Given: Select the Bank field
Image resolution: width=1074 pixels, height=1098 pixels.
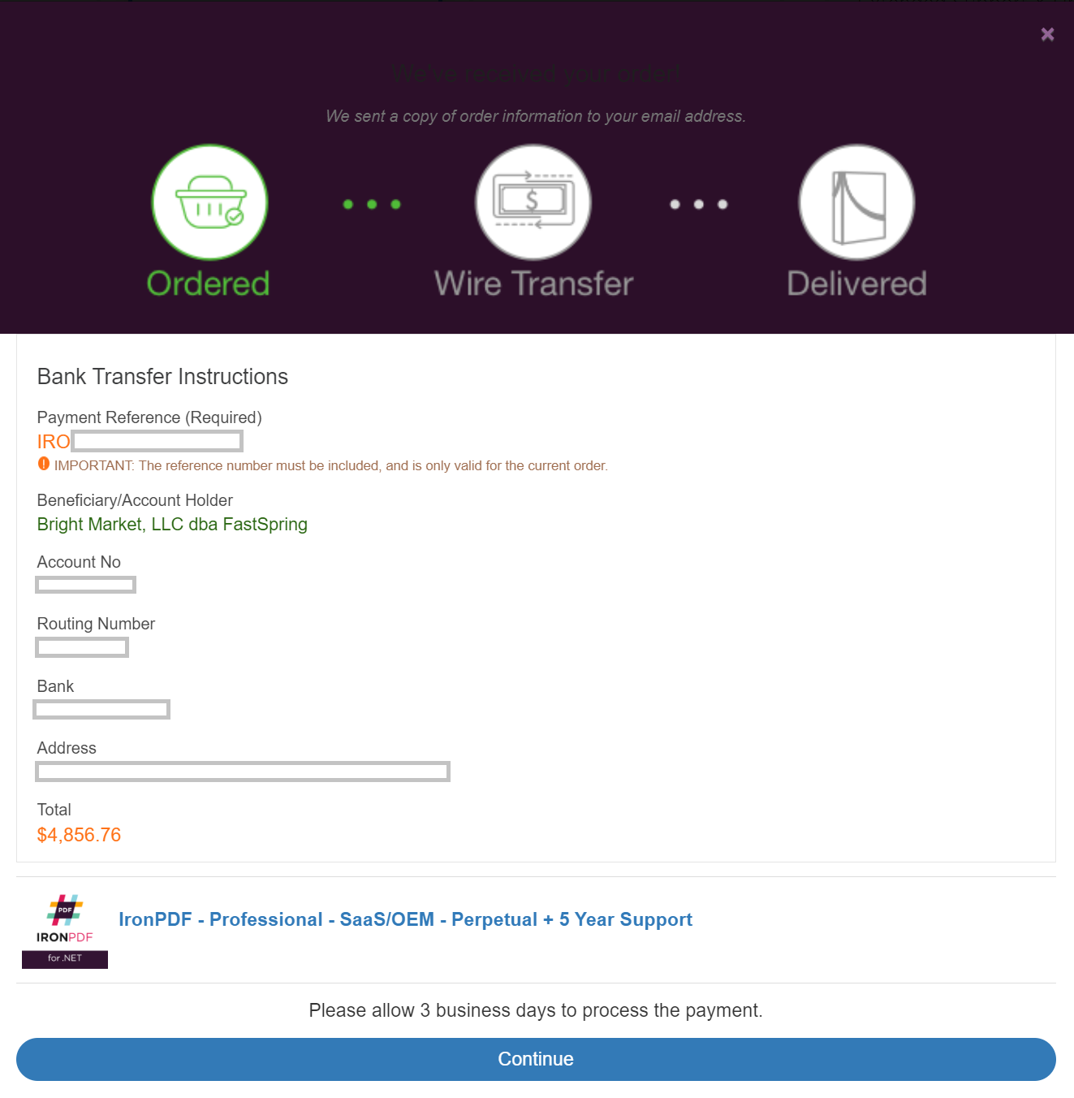Looking at the screenshot, I should 101,708.
